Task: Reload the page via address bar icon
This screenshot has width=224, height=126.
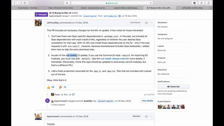Action: tap(151, 3)
